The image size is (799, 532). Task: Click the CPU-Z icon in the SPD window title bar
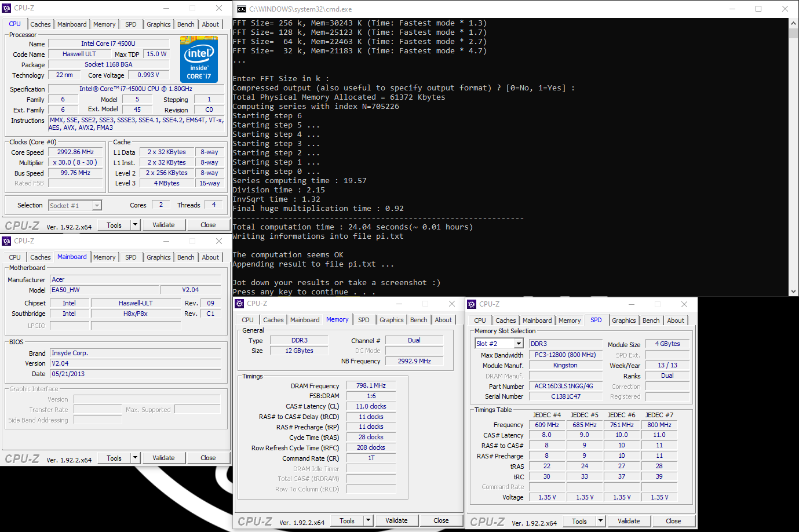(x=472, y=304)
